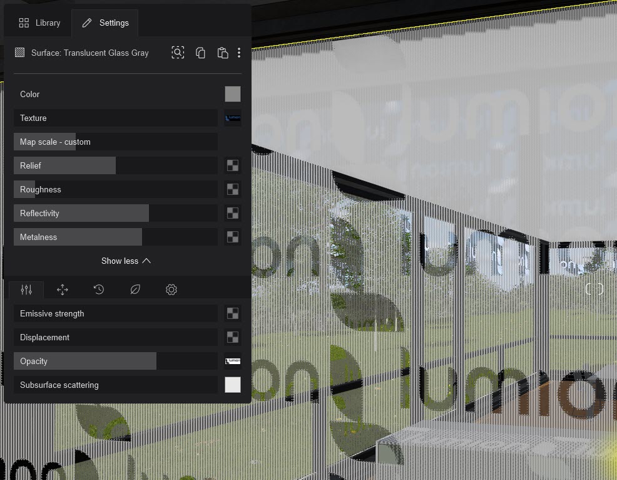This screenshot has height=480, width=617.
Task: Click the Opacity map thumbnail
Action: pyautogui.click(x=233, y=361)
